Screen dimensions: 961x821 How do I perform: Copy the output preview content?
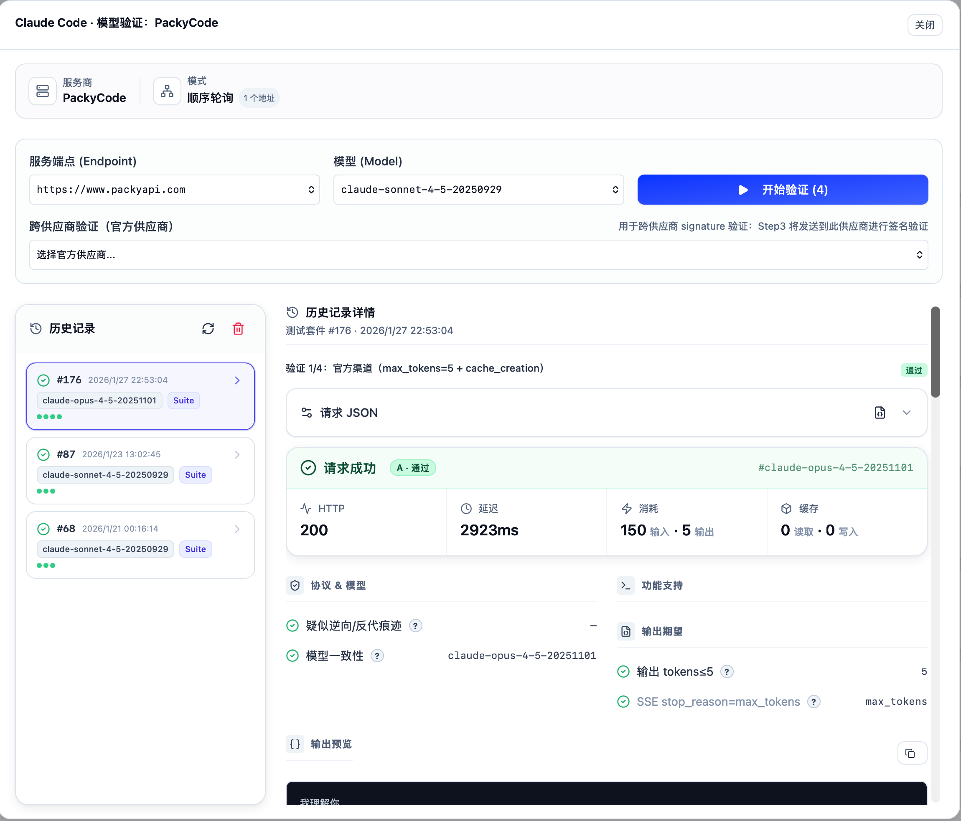pos(912,753)
